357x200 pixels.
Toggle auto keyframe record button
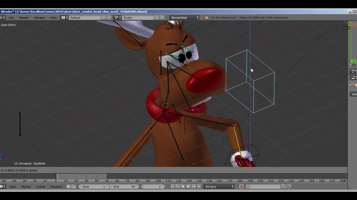point(241,186)
